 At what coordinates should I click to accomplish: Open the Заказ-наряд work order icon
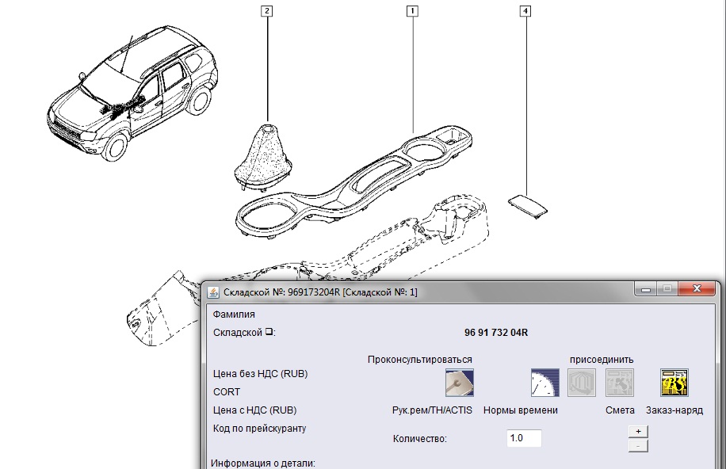[x=674, y=383]
